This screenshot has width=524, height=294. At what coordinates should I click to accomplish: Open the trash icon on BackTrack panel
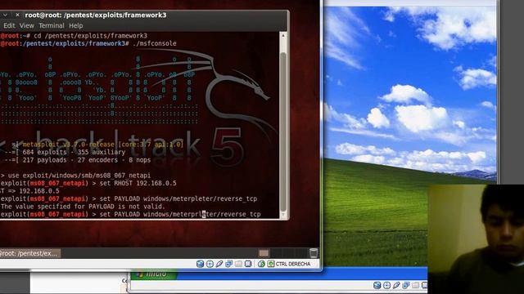314,253
